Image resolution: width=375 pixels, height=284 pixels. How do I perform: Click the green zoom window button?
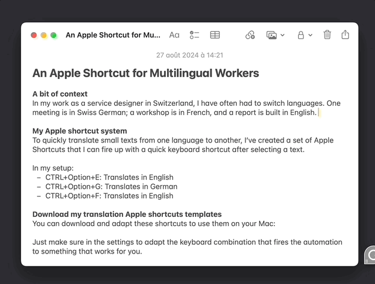tap(53, 35)
